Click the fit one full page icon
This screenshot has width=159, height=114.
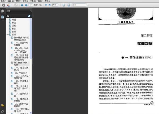(69, 5)
